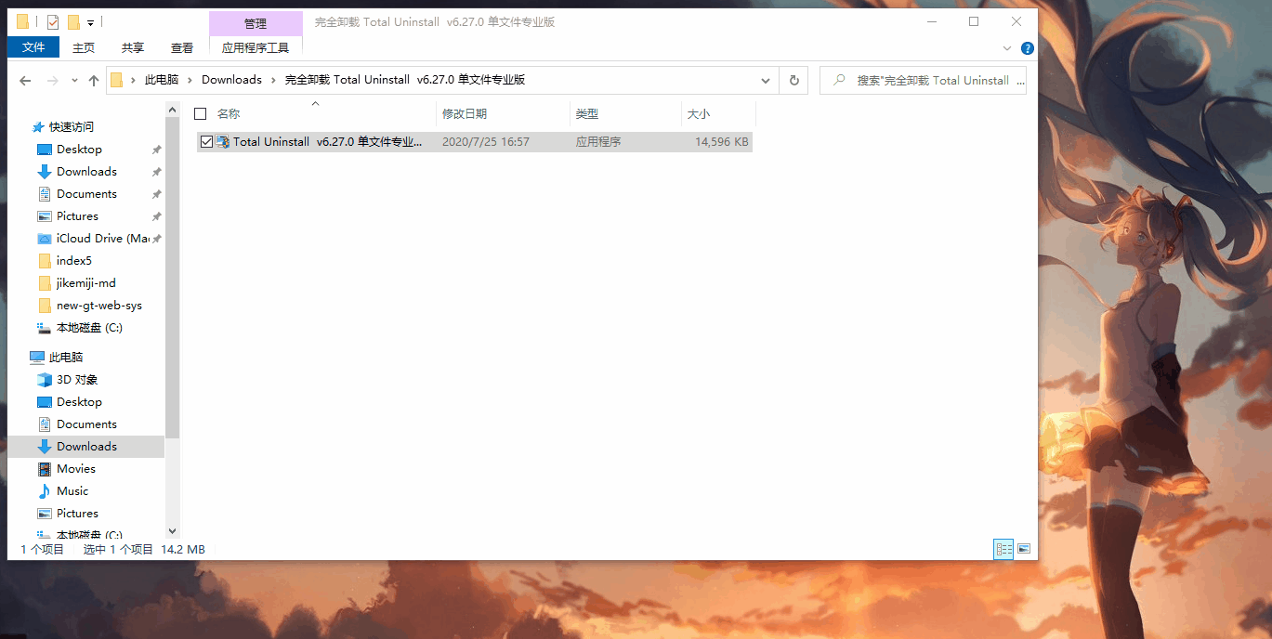The height and width of the screenshot is (639, 1272).
Task: Open the Help question mark icon
Action: 1027,48
